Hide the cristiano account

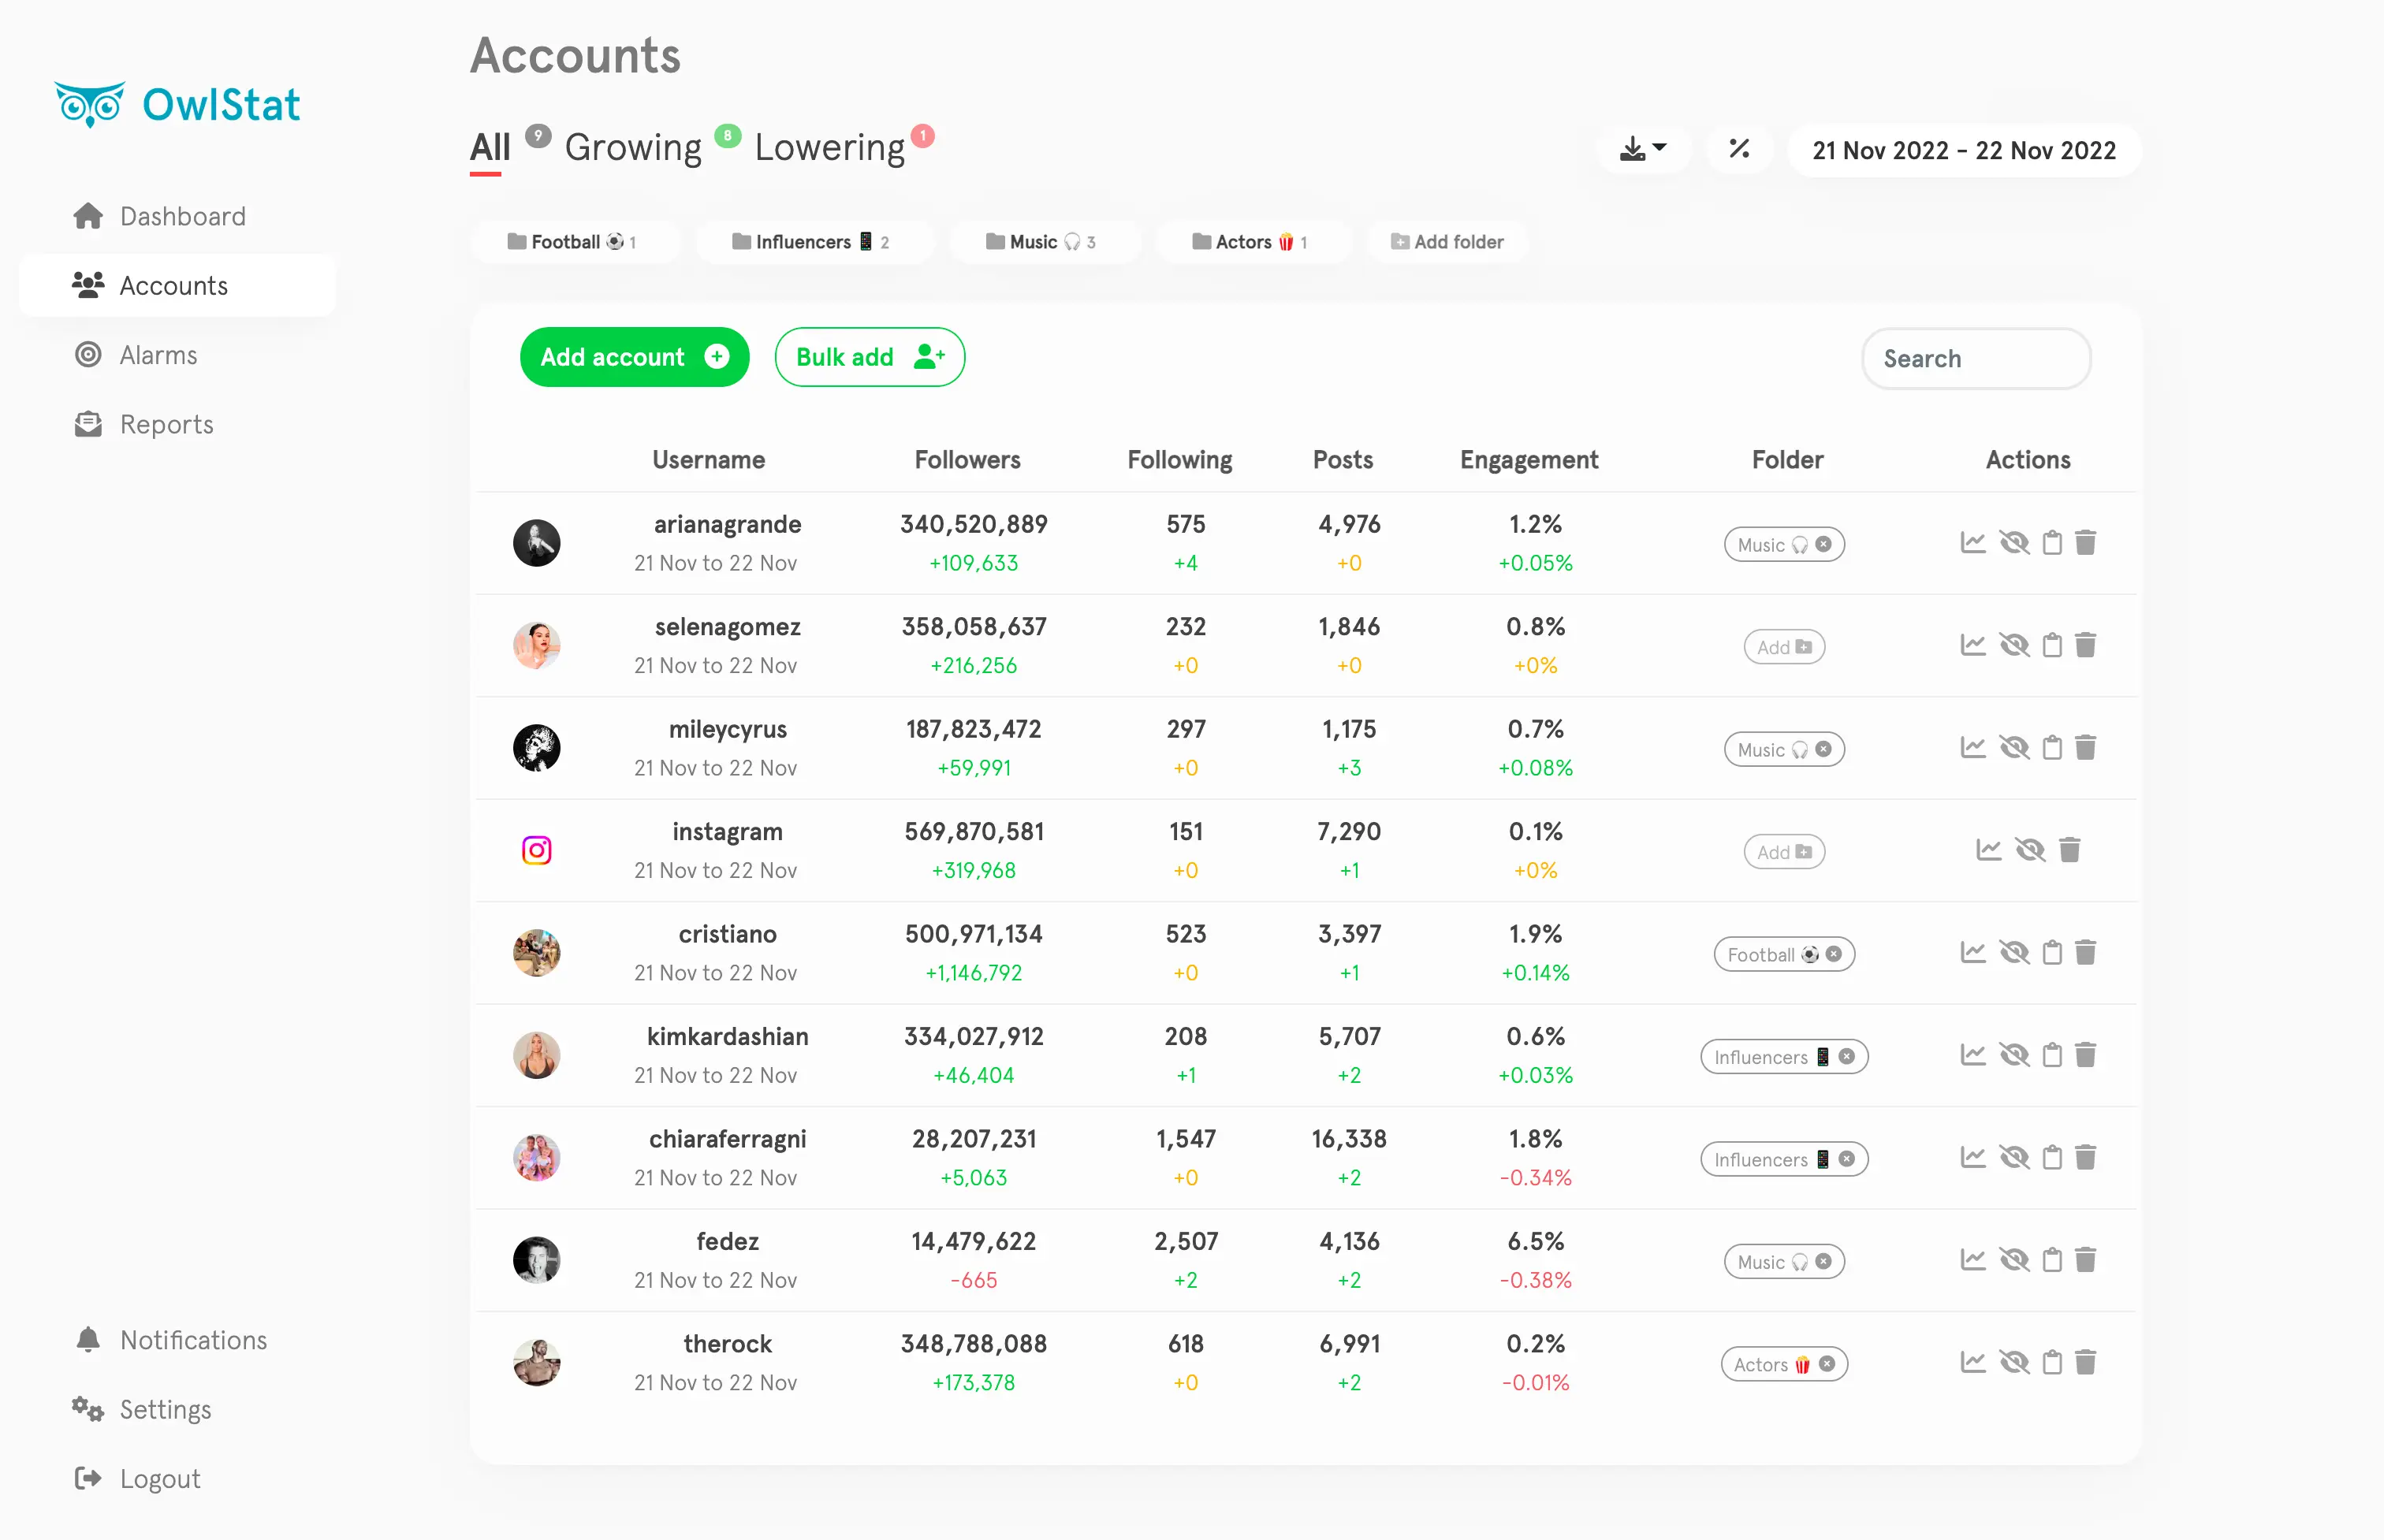coord(2014,953)
